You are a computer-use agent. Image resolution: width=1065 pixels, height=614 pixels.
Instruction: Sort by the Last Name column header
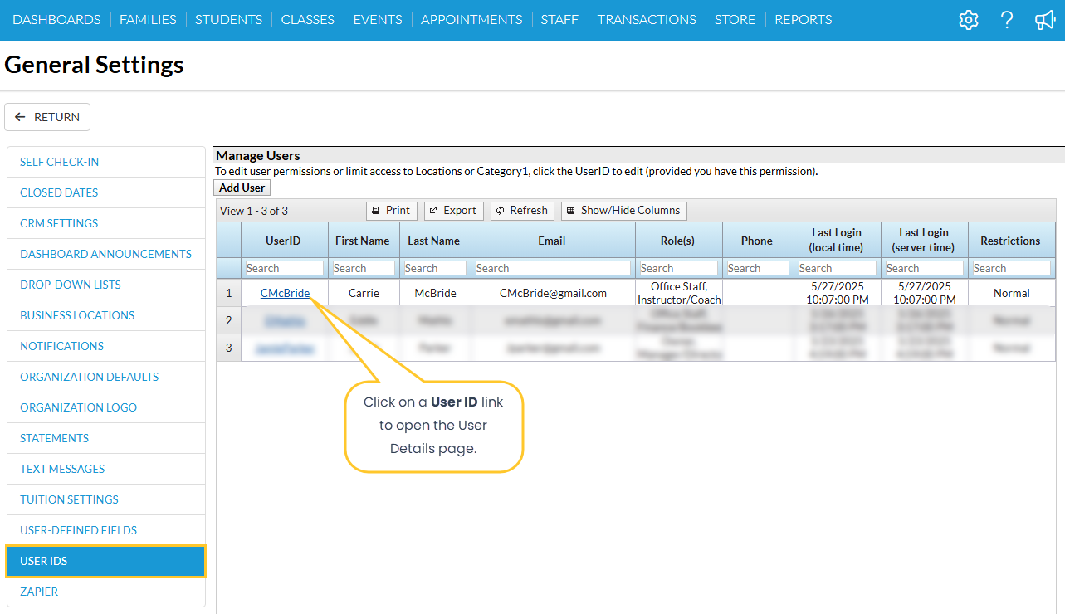tap(435, 241)
